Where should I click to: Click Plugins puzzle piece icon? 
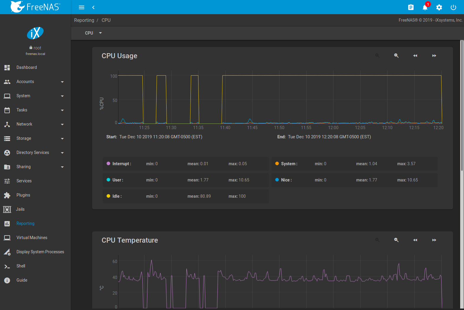(x=7, y=195)
